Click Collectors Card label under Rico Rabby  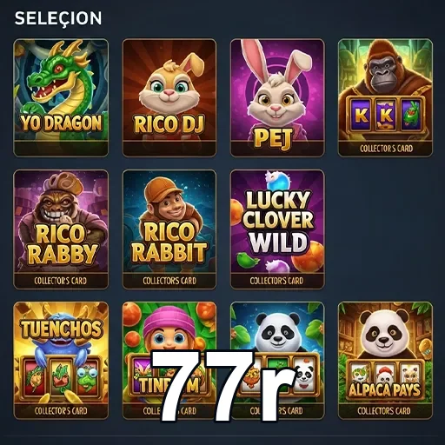click(60, 281)
